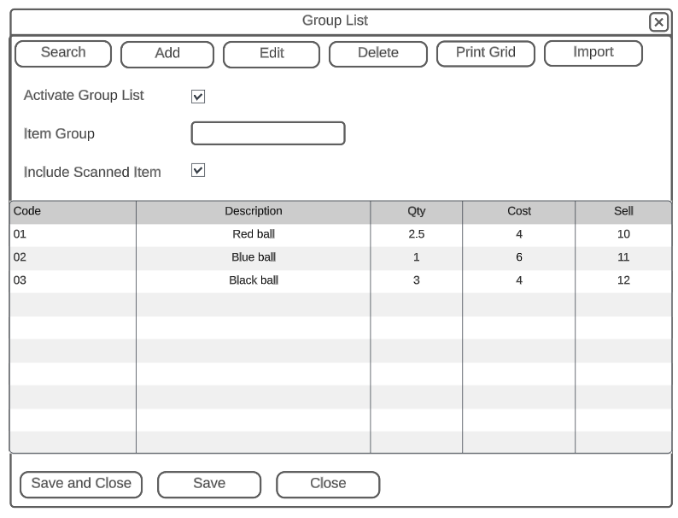Click the Print Grid button
Viewport: 678px width, 518px height.
point(486,53)
